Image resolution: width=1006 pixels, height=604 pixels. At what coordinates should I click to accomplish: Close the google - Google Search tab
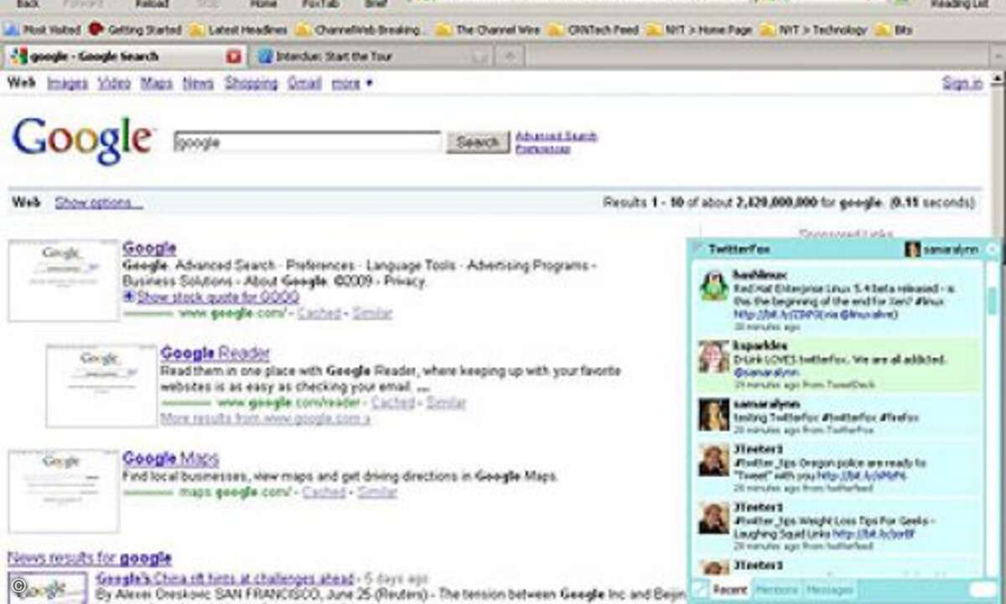234,56
